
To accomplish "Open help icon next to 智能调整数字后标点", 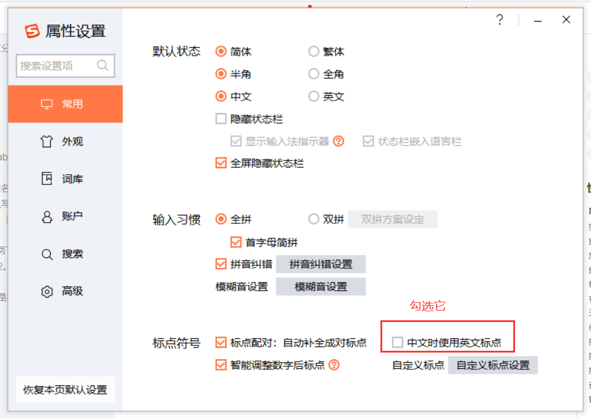I will pyautogui.click(x=335, y=365).
